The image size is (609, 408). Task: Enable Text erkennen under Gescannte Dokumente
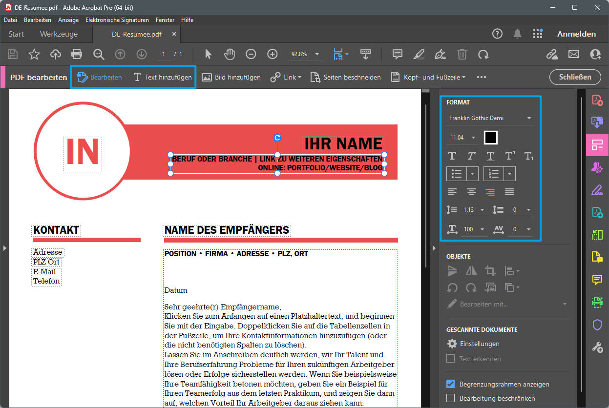(450, 359)
